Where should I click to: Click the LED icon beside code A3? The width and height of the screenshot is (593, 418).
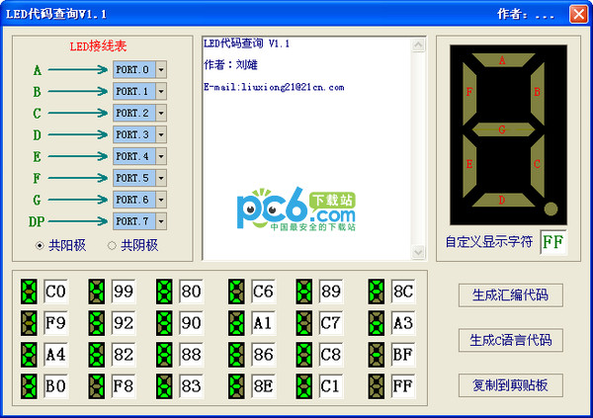point(377,323)
